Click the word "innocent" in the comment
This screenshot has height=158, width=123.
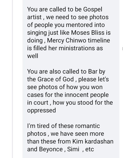pos(76,95)
